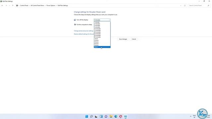Refresh the page via address bar button
212x119 pixels.
(x=185, y=6)
